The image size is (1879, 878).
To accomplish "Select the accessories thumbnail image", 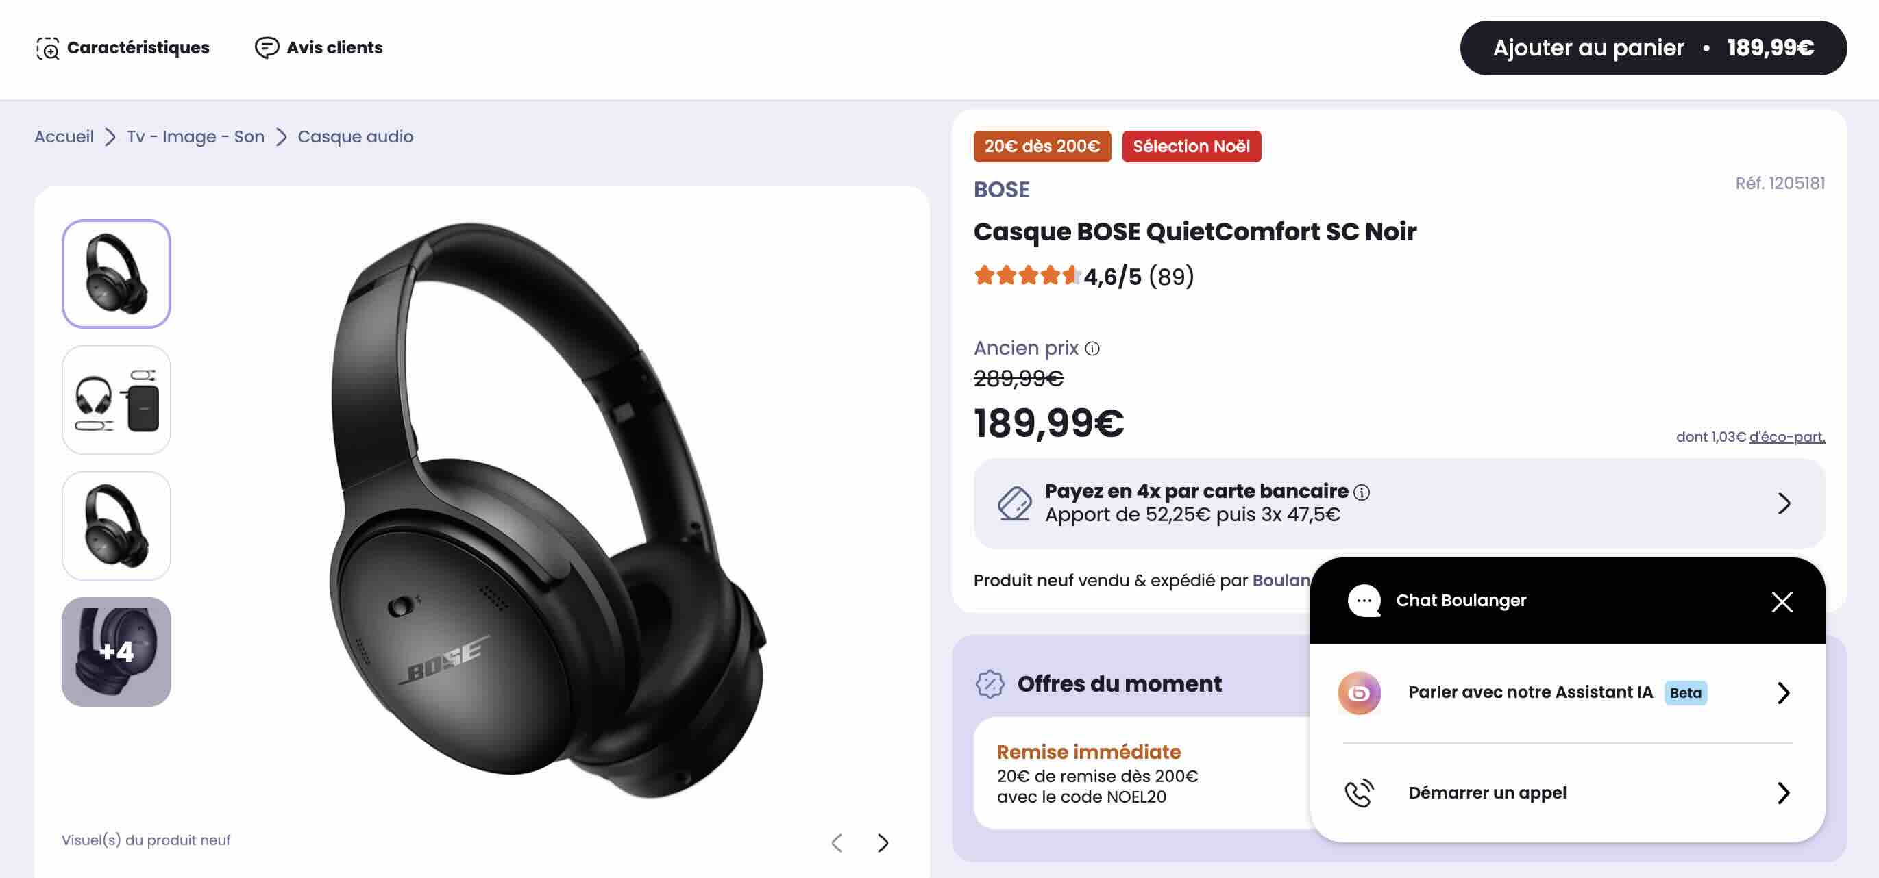I will tap(116, 401).
